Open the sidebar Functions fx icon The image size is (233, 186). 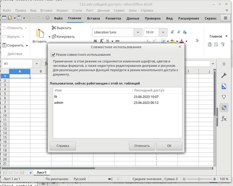pyautogui.click(x=224, y=119)
